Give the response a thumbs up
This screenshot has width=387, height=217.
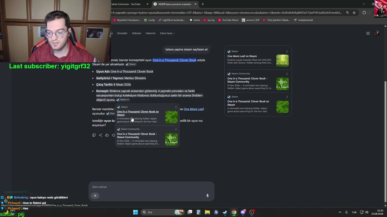pos(107,135)
